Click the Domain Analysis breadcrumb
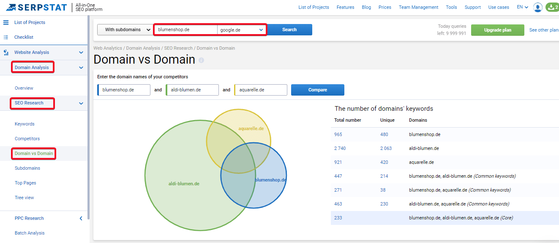This screenshot has width=559, height=243. tap(143, 48)
